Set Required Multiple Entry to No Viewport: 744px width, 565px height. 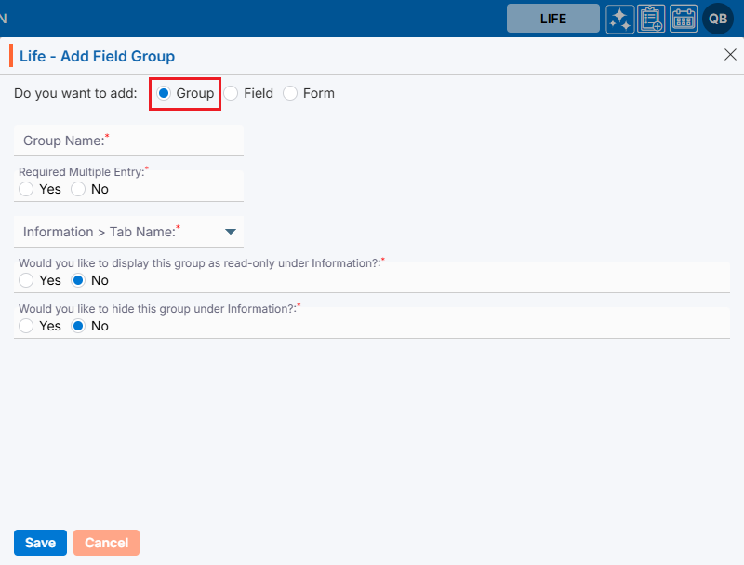coord(78,189)
